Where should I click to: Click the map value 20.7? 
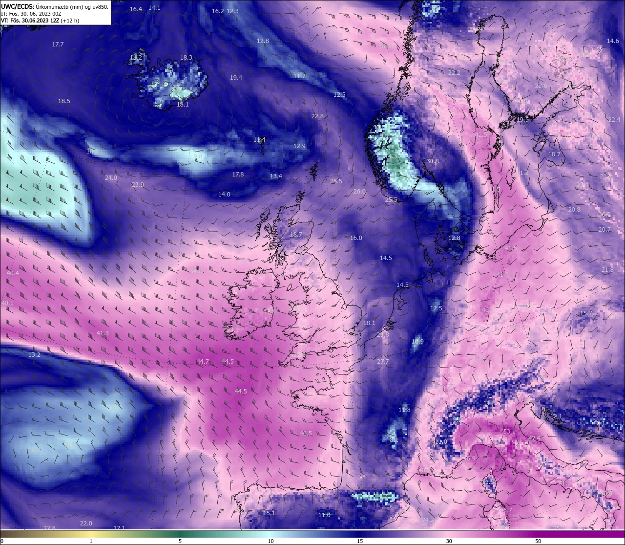point(604,229)
